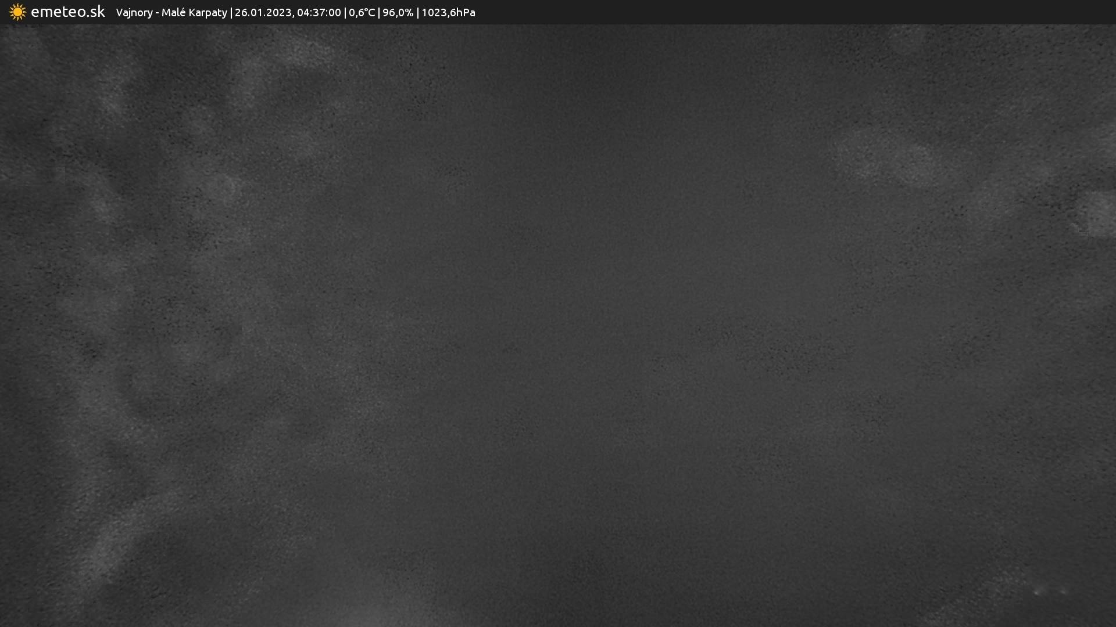Click the timestamp 04:37:00
1116x627 pixels.
point(319,12)
